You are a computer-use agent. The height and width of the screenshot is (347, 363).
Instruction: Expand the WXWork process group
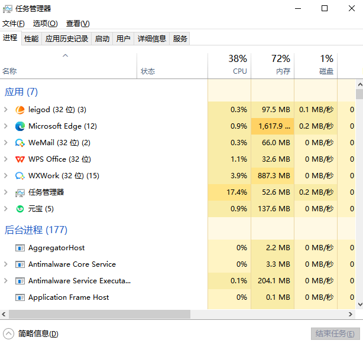pos(6,176)
